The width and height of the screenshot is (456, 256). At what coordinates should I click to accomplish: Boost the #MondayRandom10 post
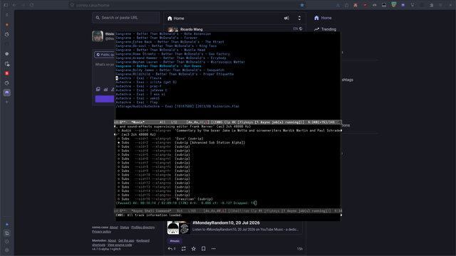[x=184, y=249]
